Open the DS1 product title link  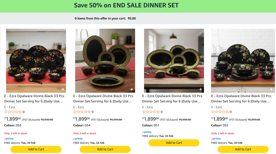172,99
